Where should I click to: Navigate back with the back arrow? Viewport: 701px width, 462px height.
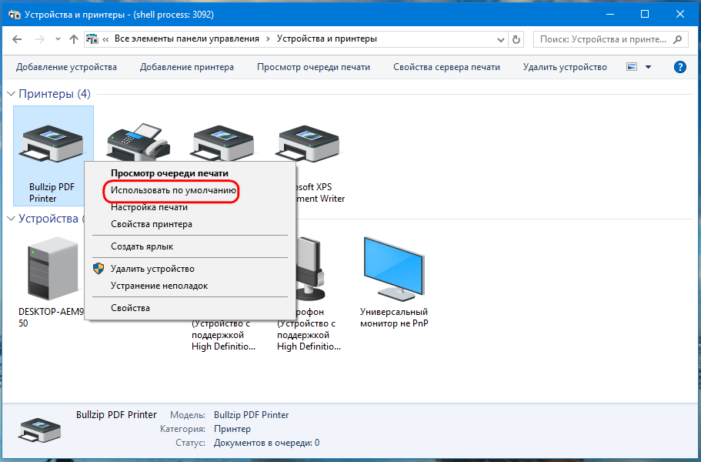[17, 38]
